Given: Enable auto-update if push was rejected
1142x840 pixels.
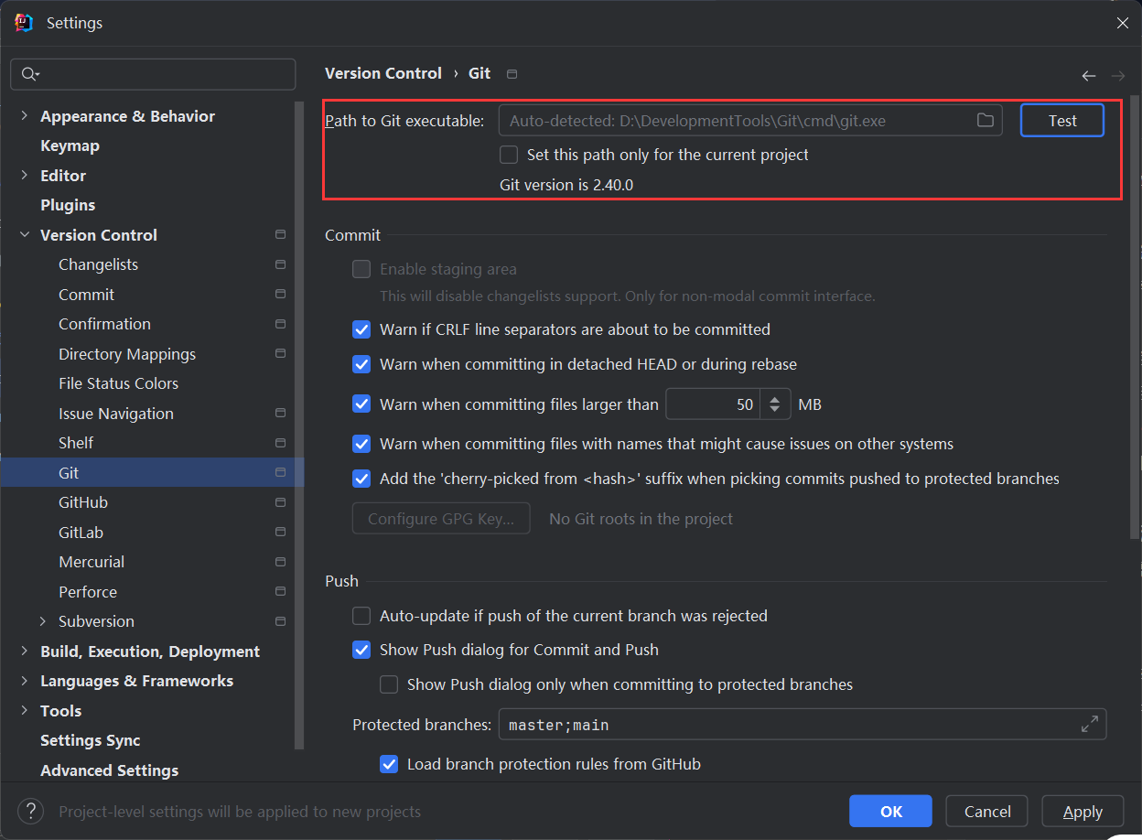Looking at the screenshot, I should [x=361, y=616].
